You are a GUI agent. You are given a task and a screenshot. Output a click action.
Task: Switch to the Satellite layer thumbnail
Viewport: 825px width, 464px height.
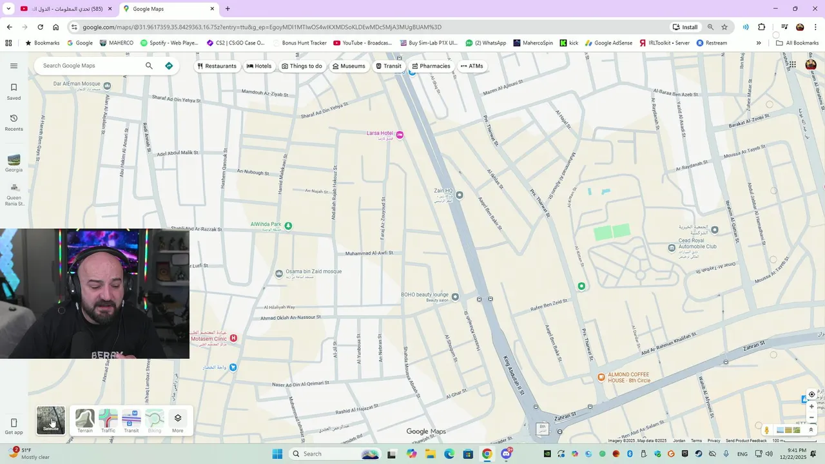point(51,421)
